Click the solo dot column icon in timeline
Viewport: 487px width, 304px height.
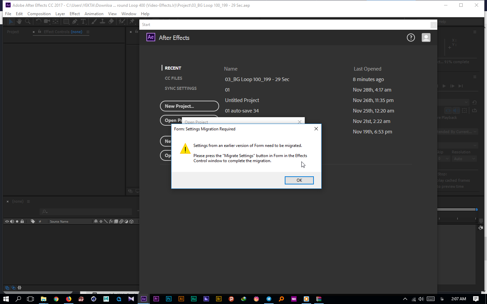(17, 222)
